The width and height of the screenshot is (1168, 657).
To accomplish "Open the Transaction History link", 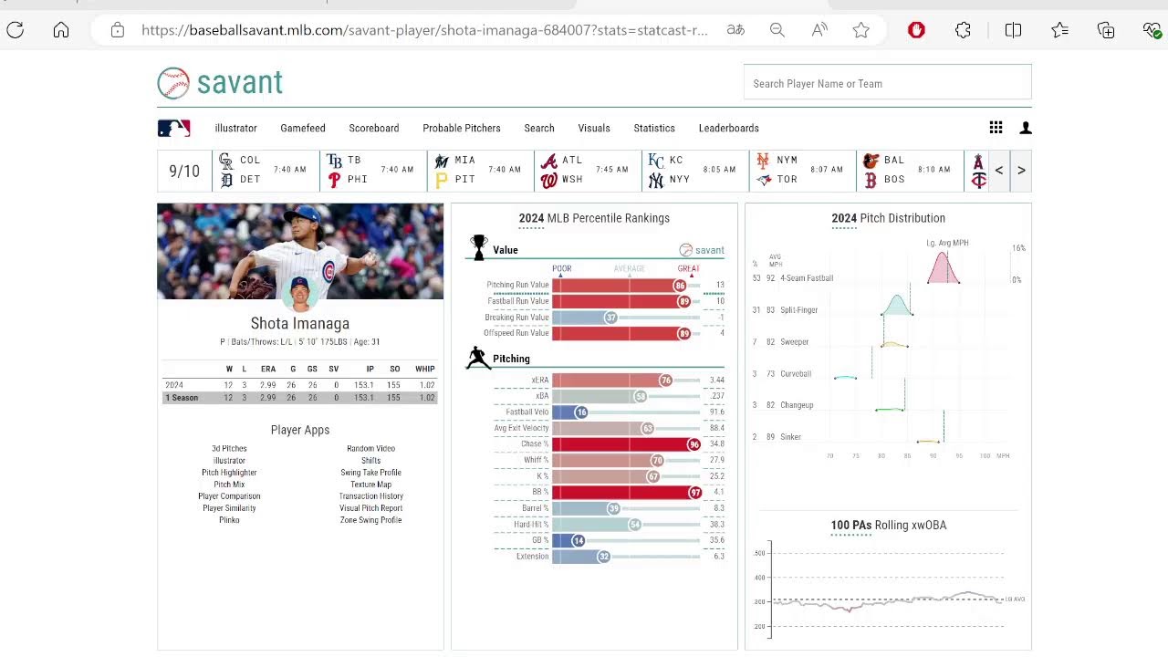I will pos(370,496).
